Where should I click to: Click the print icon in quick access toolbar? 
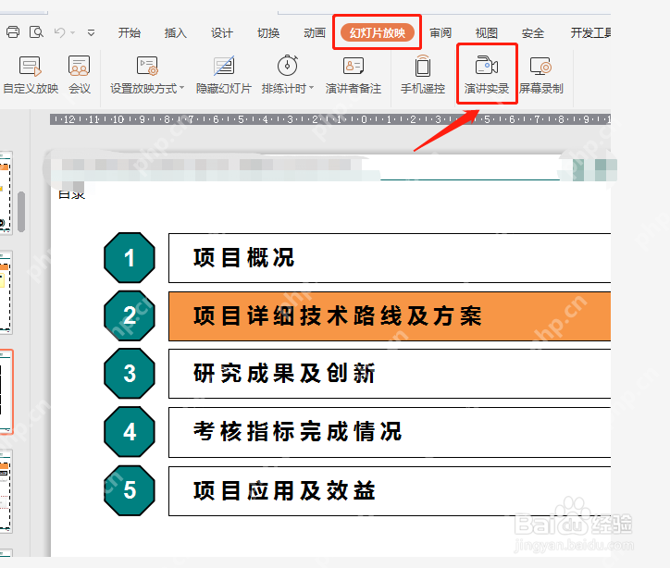pos(13,32)
